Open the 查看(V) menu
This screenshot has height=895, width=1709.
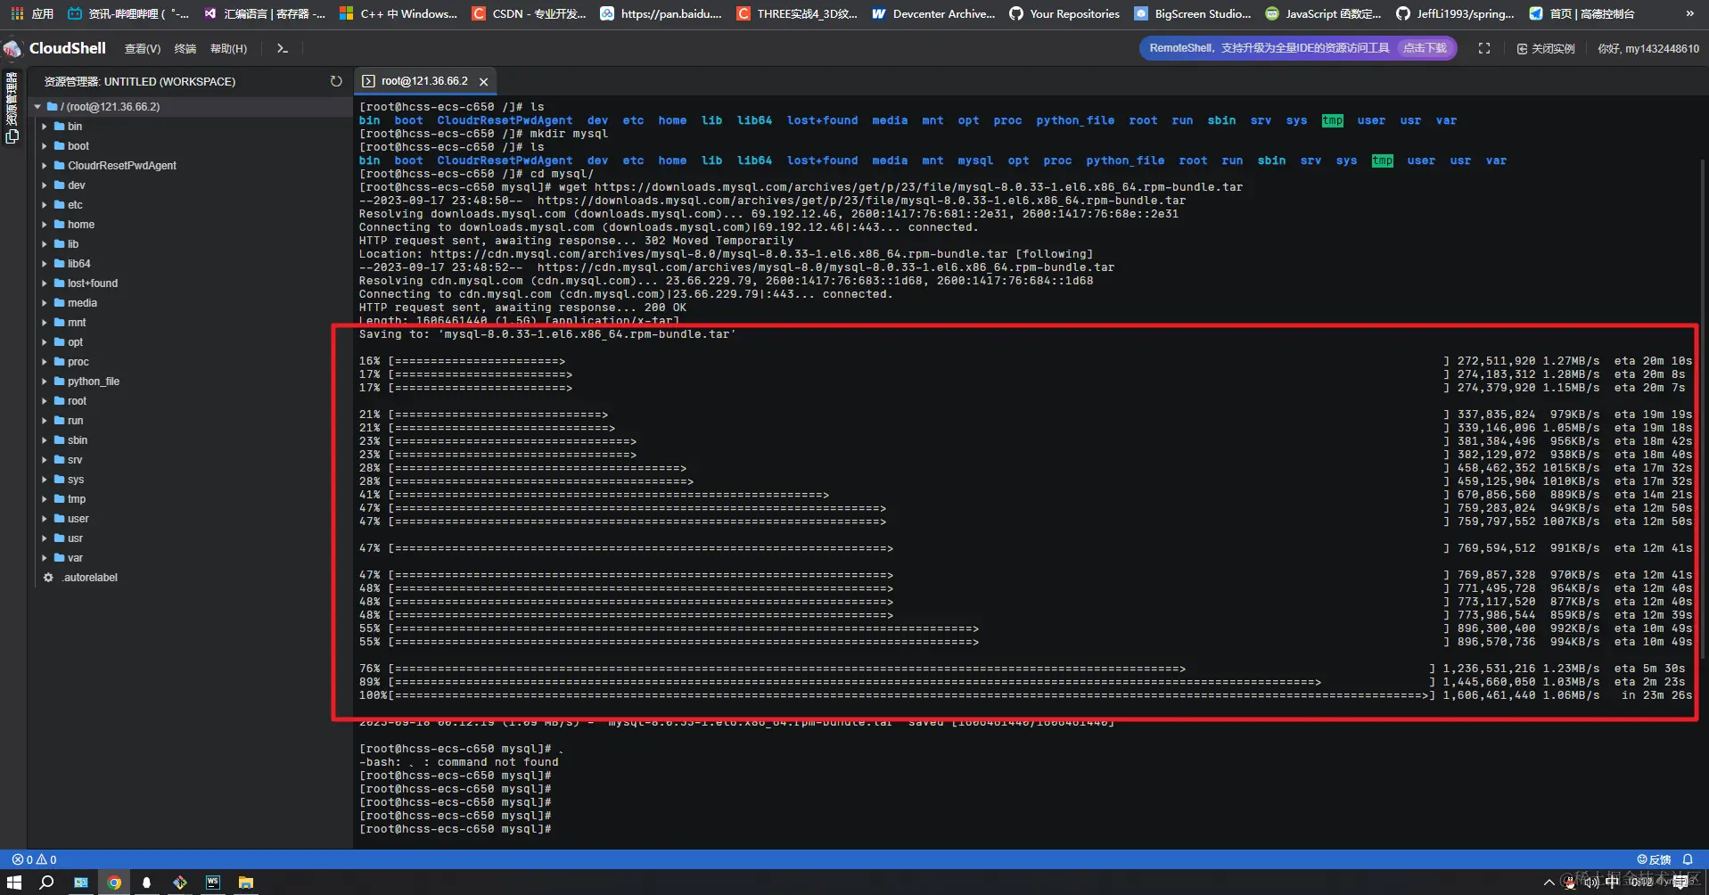click(x=142, y=48)
